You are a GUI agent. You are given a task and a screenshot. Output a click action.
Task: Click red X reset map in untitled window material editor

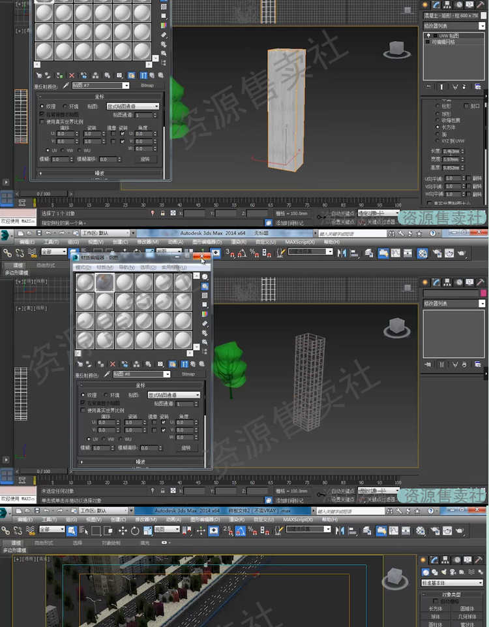click(113, 364)
